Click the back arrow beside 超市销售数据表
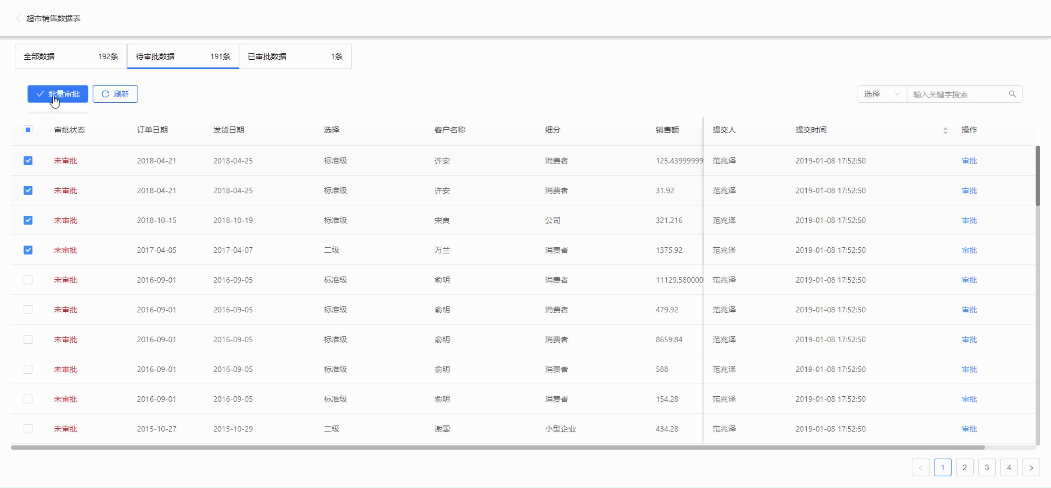The height and width of the screenshot is (488, 1051). tap(18, 18)
